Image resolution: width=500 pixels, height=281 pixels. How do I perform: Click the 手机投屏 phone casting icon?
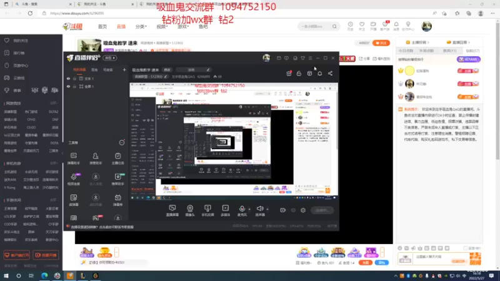click(x=207, y=209)
